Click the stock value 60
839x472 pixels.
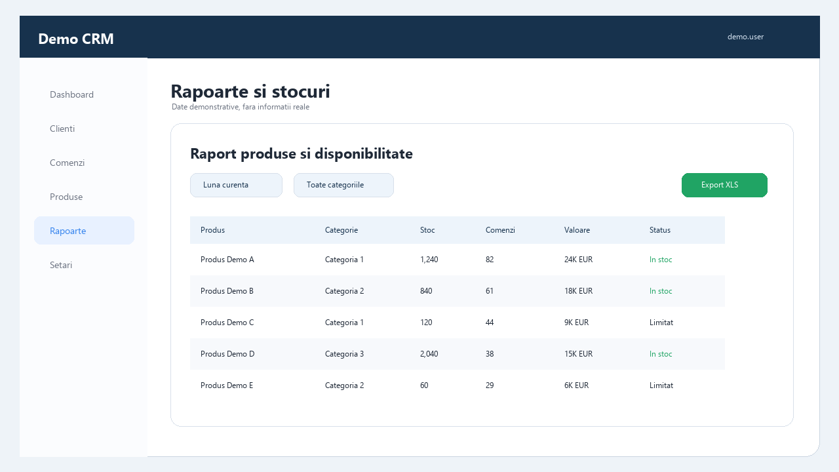(x=424, y=385)
